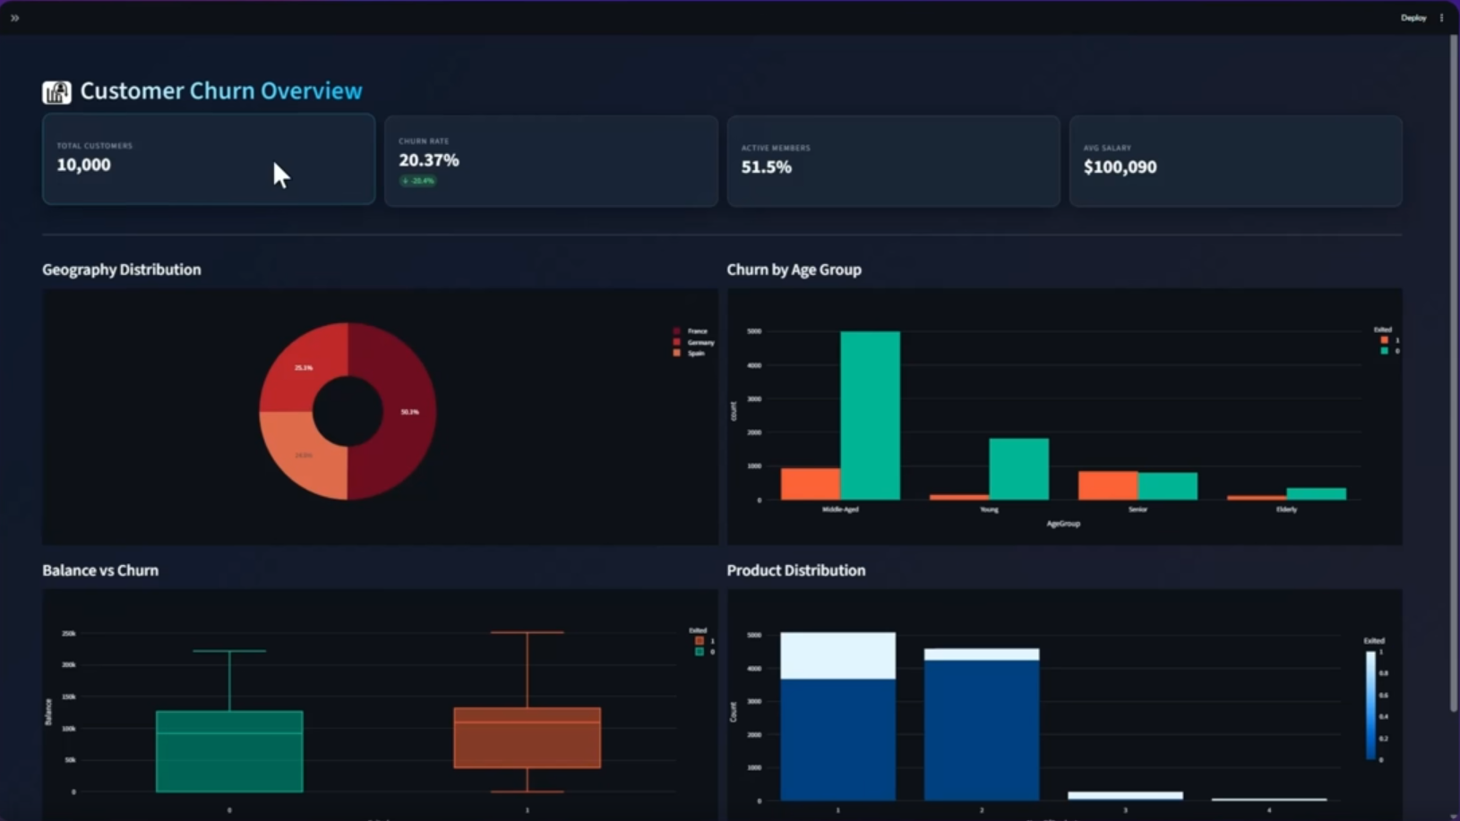Click the Exited colorbar in Product Distribution
This screenshot has height=821, width=1460.
(1370, 703)
